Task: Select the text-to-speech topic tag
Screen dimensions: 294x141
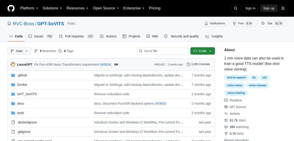Action: [x=237, y=78]
